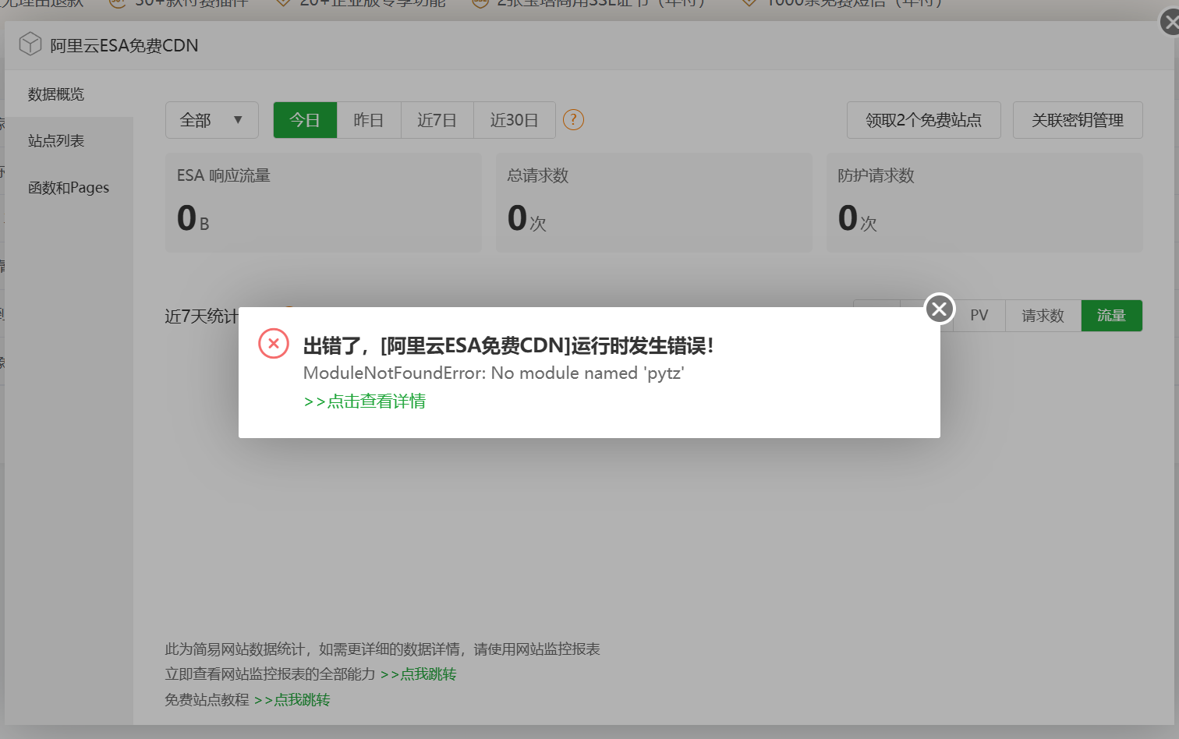
Task: Click the error text ModuleNotFoundError: No module named 'pytz'
Action: tap(494, 373)
